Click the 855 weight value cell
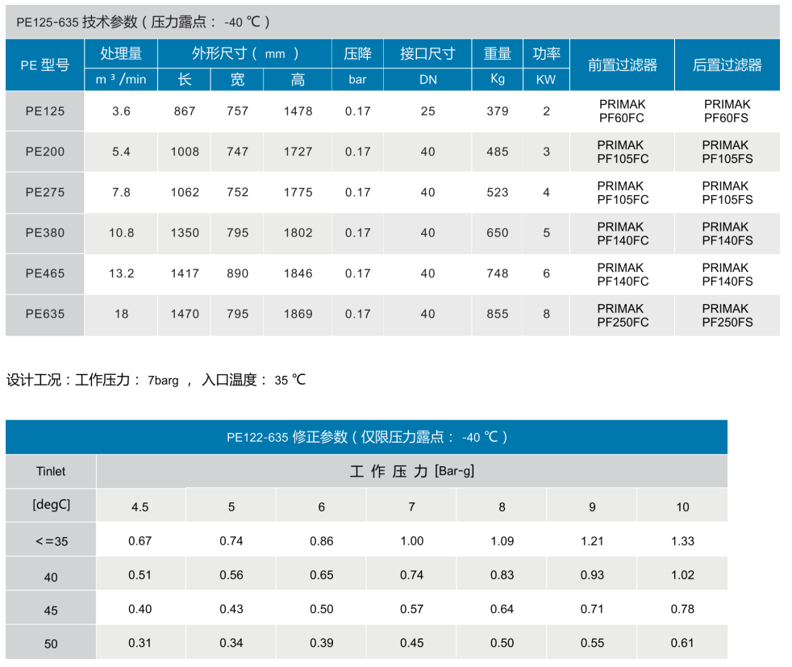792x667 pixels. (498, 314)
